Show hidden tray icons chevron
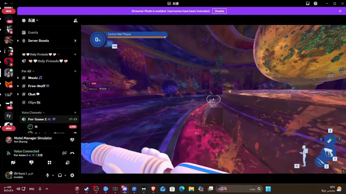 pos(47,189)
